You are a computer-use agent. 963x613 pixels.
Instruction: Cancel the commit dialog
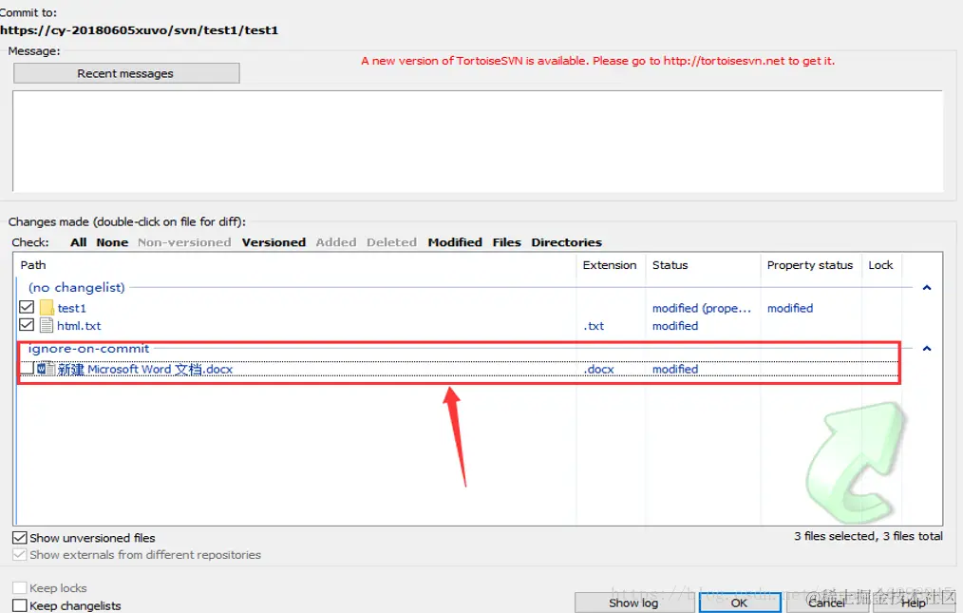[826, 603]
